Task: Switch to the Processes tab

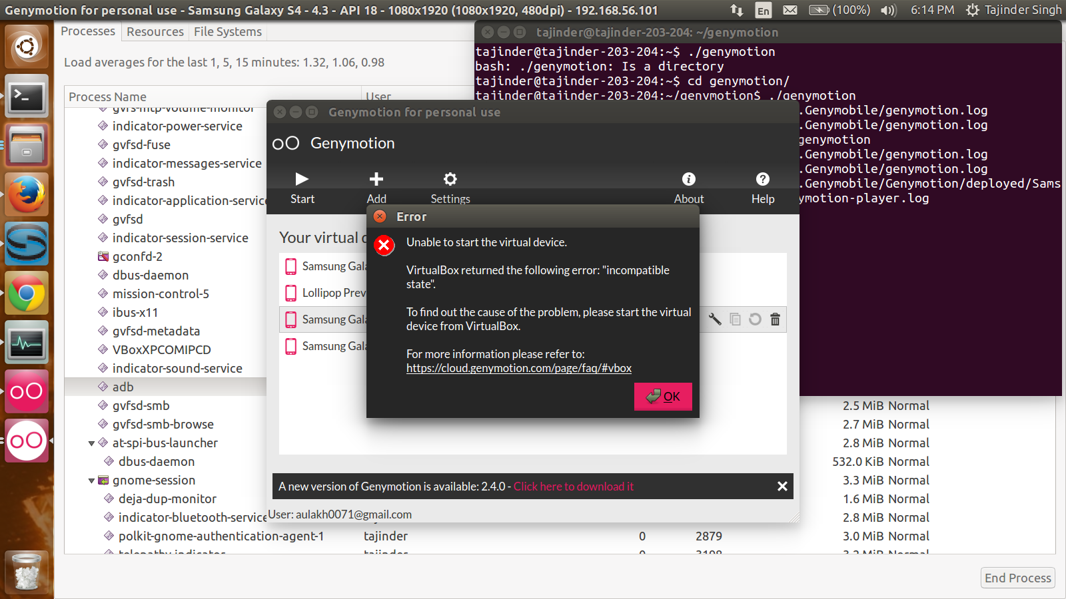Action: [x=88, y=31]
